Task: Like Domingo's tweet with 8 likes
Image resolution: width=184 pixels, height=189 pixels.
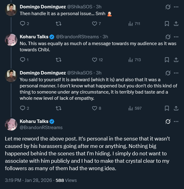Action: [x=96, y=108]
